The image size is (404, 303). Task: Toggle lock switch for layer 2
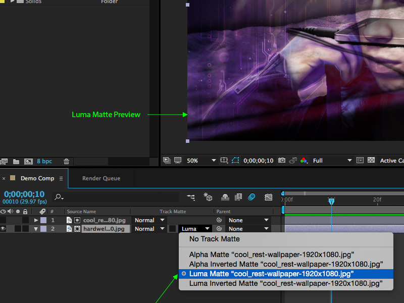click(25, 229)
